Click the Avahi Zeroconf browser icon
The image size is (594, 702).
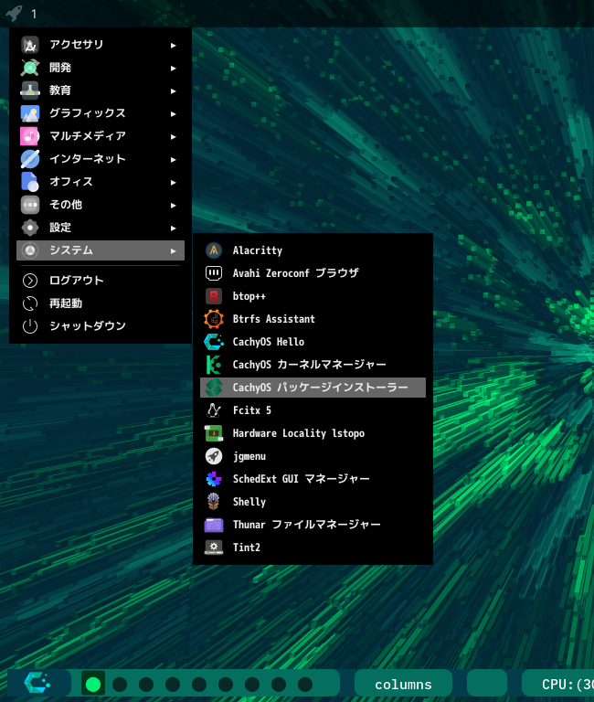[214, 273]
